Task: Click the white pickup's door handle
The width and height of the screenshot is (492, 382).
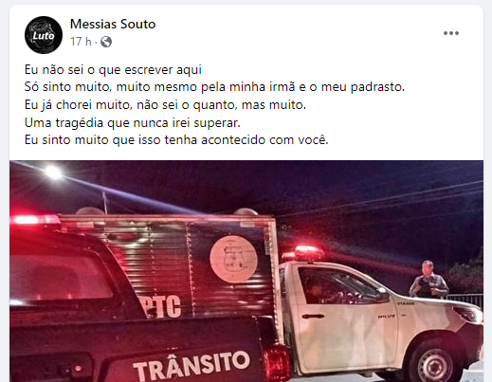Action: click(x=313, y=316)
